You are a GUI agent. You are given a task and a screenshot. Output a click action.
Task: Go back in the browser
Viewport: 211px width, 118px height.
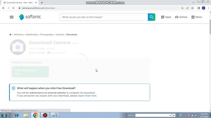tap(3, 8)
